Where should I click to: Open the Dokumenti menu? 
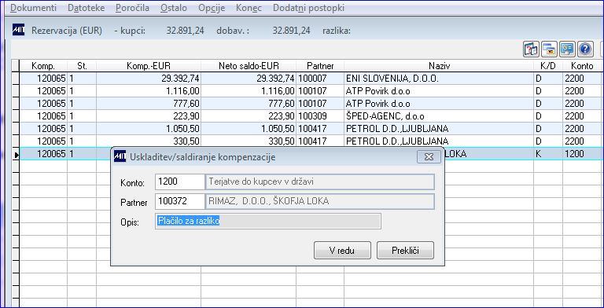pos(34,8)
